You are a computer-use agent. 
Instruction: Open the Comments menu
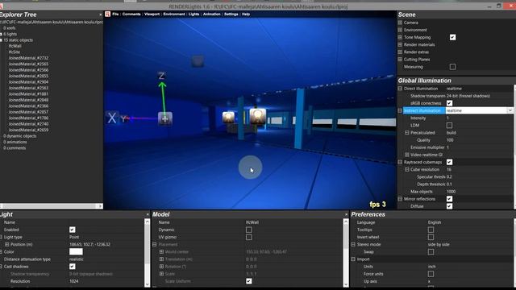[x=131, y=14]
